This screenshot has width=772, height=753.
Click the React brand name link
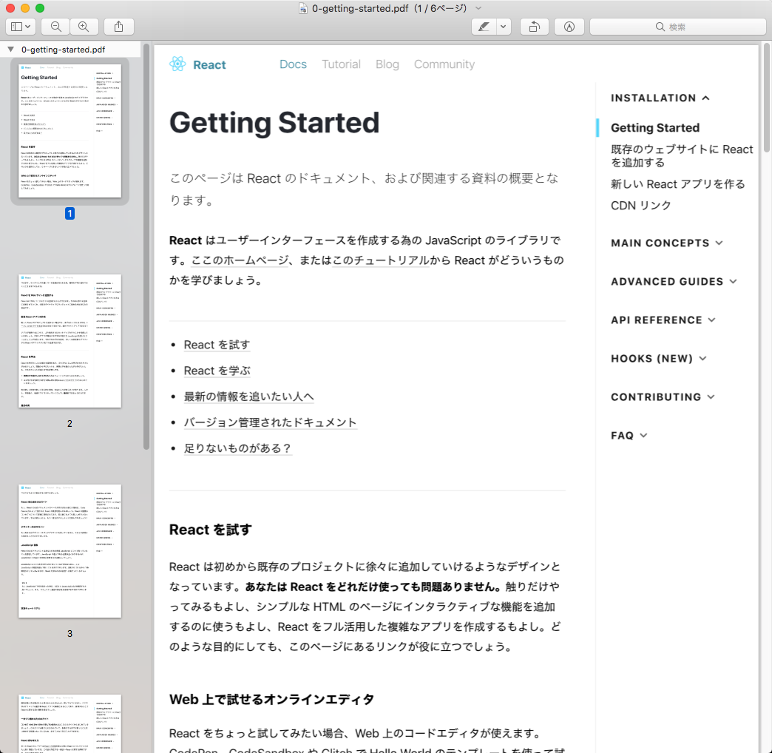[x=210, y=65]
